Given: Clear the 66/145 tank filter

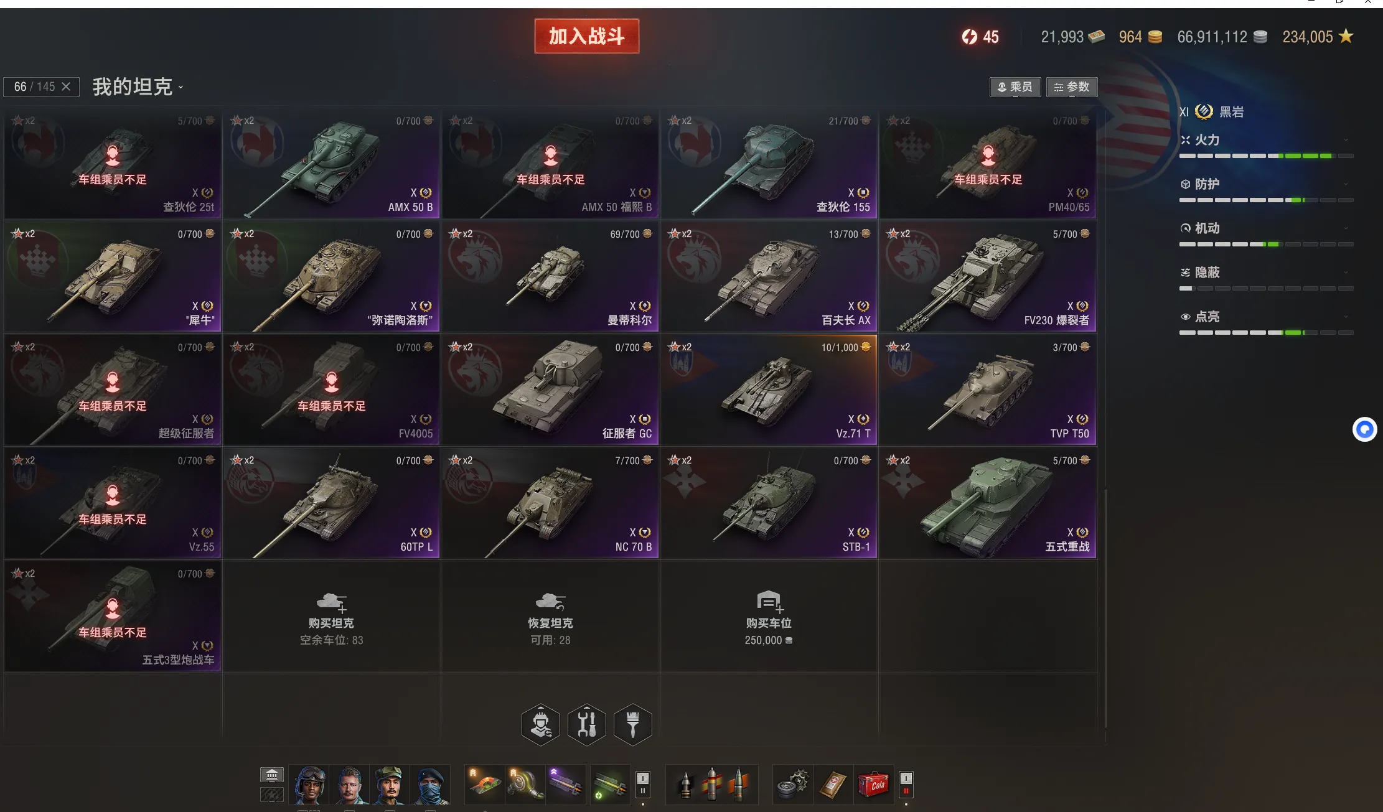Looking at the screenshot, I should (66, 86).
